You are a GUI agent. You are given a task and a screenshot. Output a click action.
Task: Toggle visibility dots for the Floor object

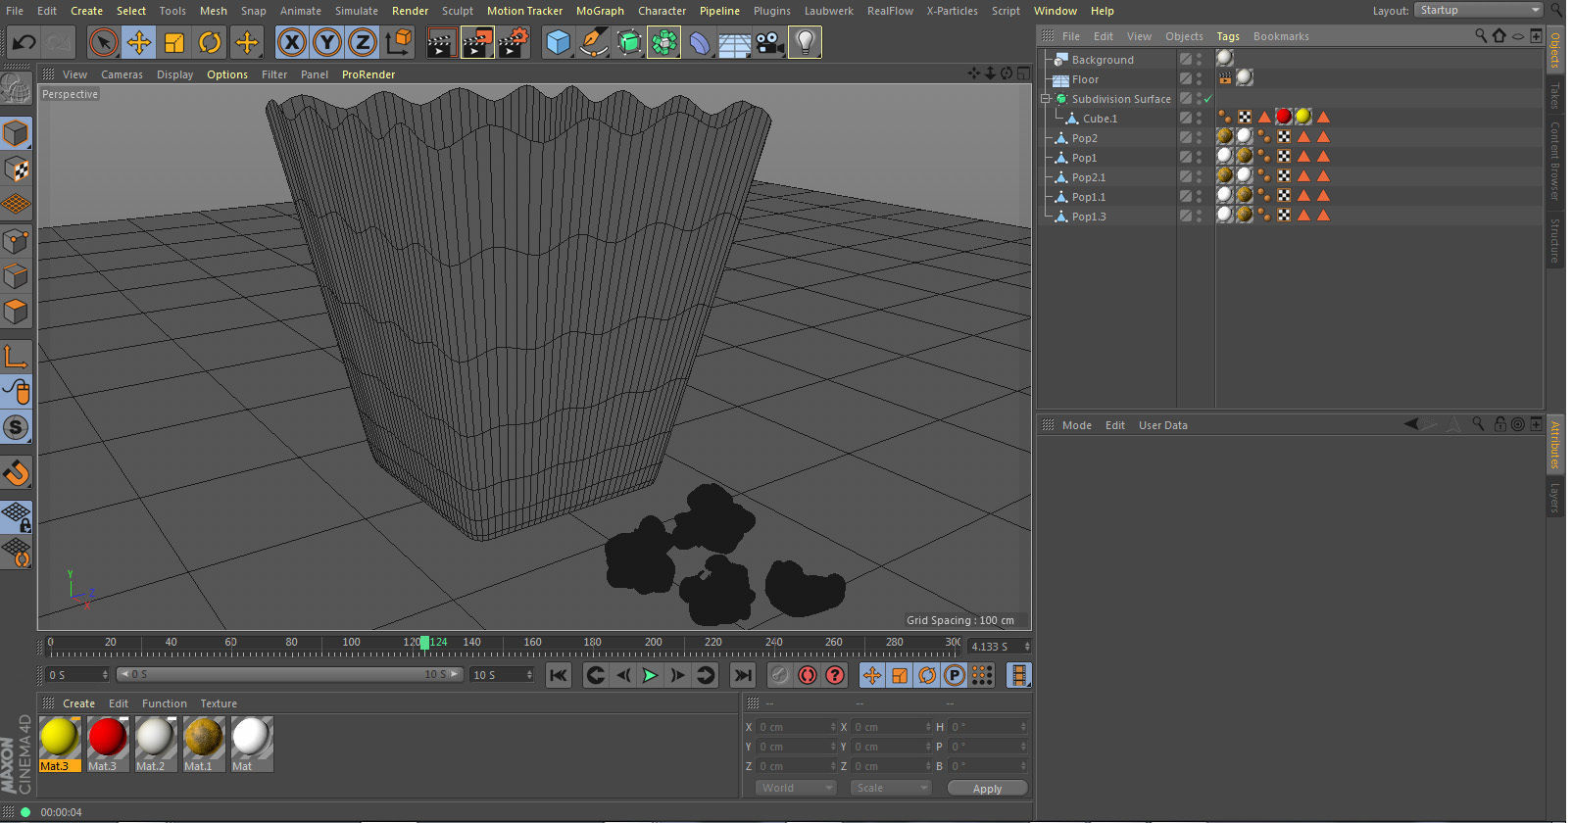click(x=1199, y=78)
